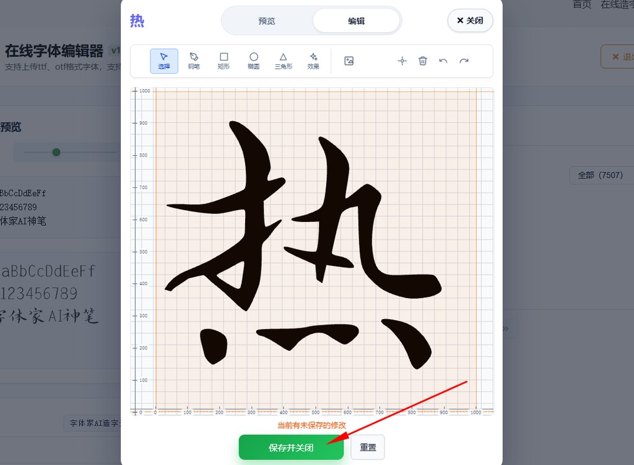Click the redo arrow icon
The image size is (634, 465).
[464, 61]
